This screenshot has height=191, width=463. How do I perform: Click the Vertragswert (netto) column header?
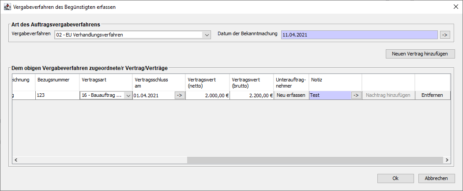207,82
